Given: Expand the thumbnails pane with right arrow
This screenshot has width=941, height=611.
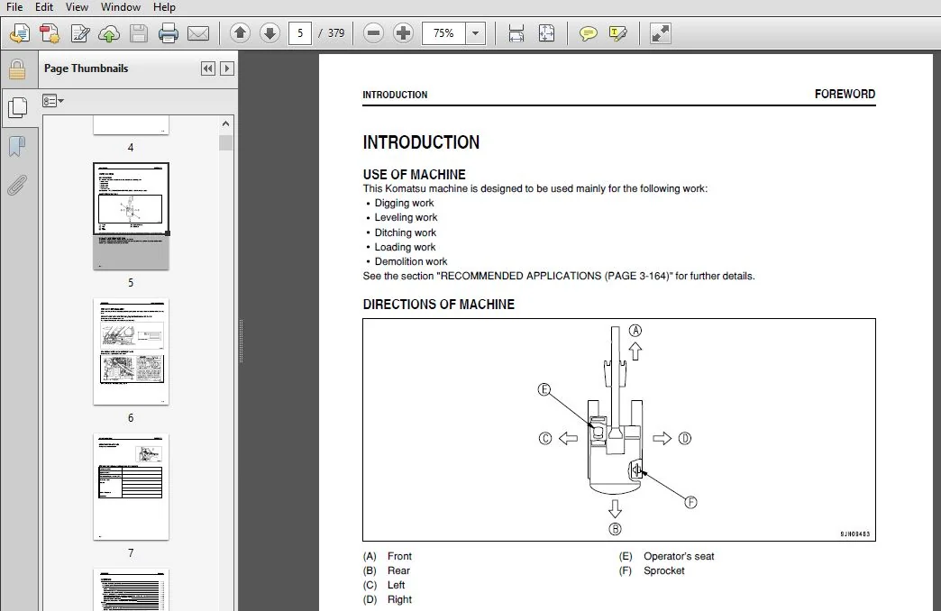Looking at the screenshot, I should [x=227, y=68].
